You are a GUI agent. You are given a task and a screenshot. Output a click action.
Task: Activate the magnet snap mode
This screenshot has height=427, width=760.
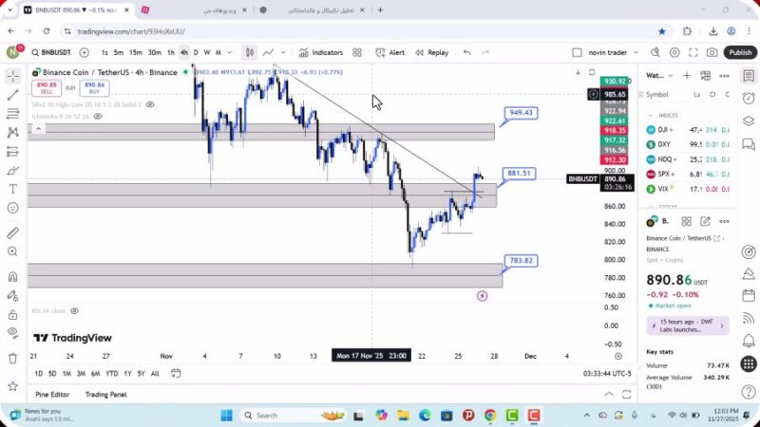coord(12,277)
